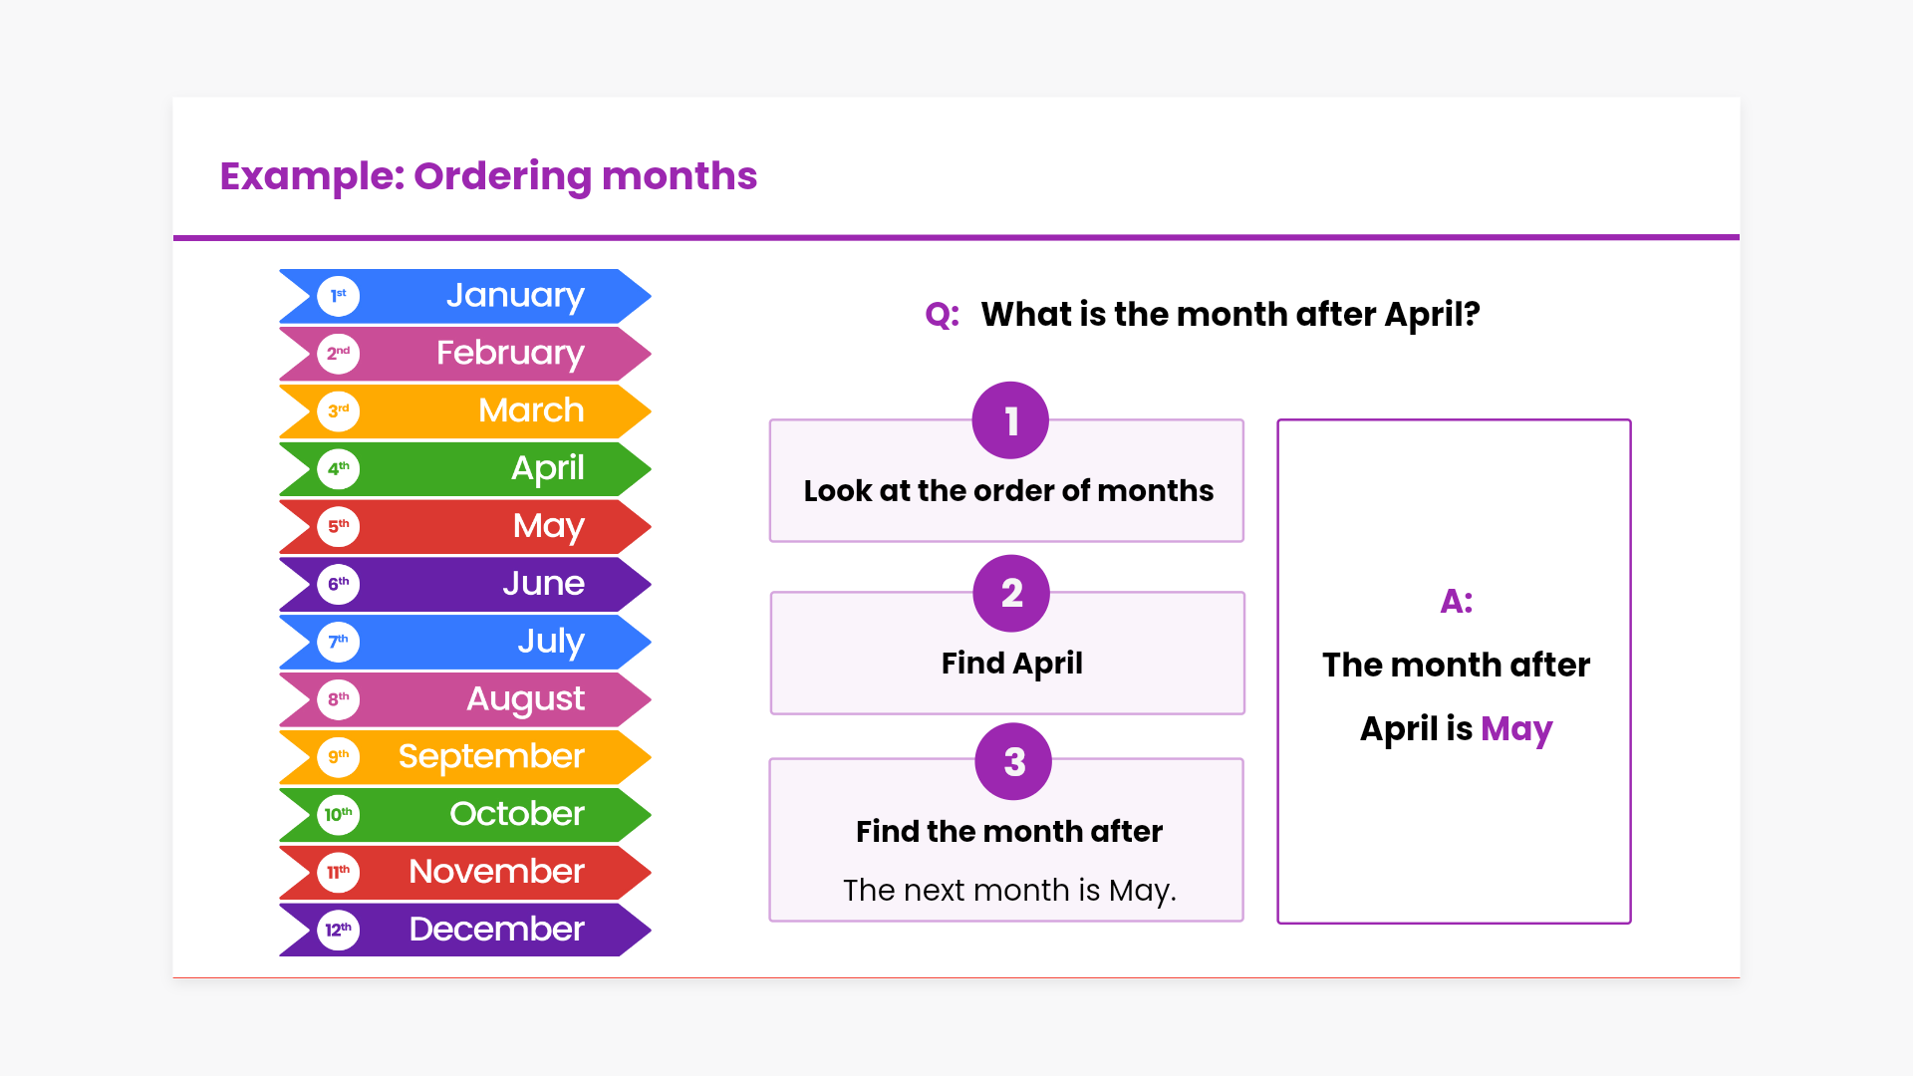Click the 12th ordinal badge beside December
1913x1076 pixels.
[339, 930]
